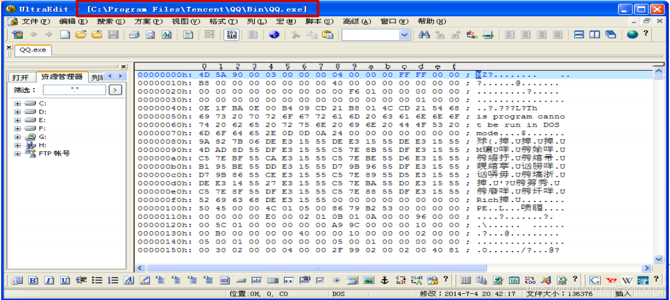Toggle the Word Wrap icon
670x300 pixels.
coord(209,35)
